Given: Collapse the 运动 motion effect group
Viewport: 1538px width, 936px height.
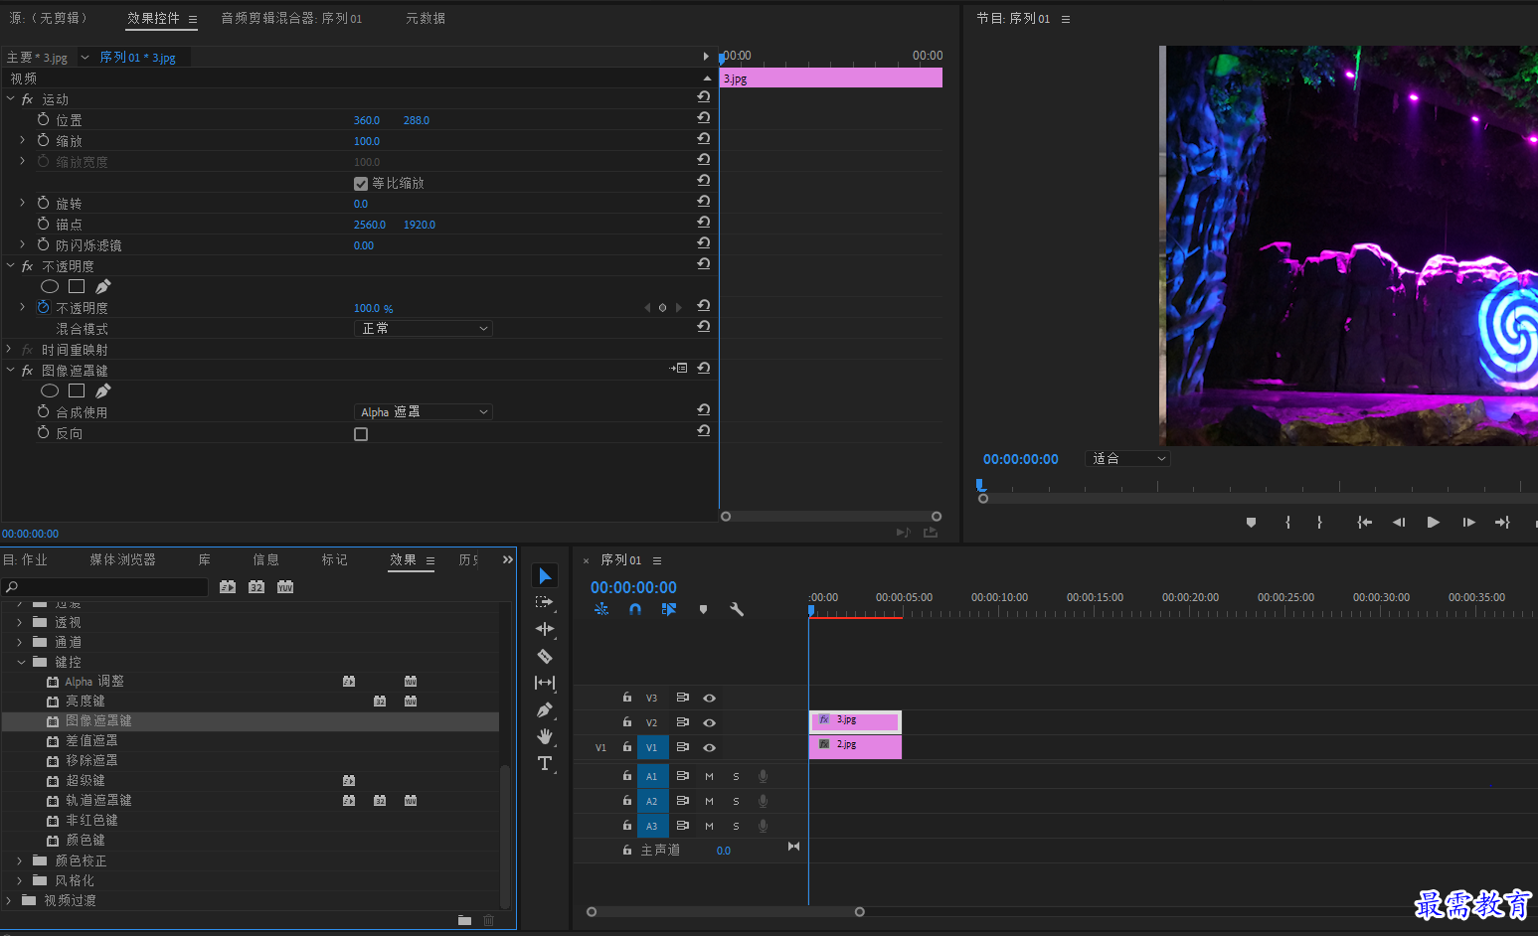Looking at the screenshot, I should pyautogui.click(x=11, y=99).
